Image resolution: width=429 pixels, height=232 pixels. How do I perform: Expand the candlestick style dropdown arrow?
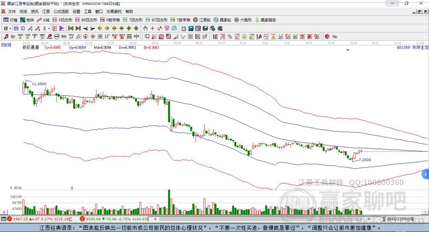(49, 28)
